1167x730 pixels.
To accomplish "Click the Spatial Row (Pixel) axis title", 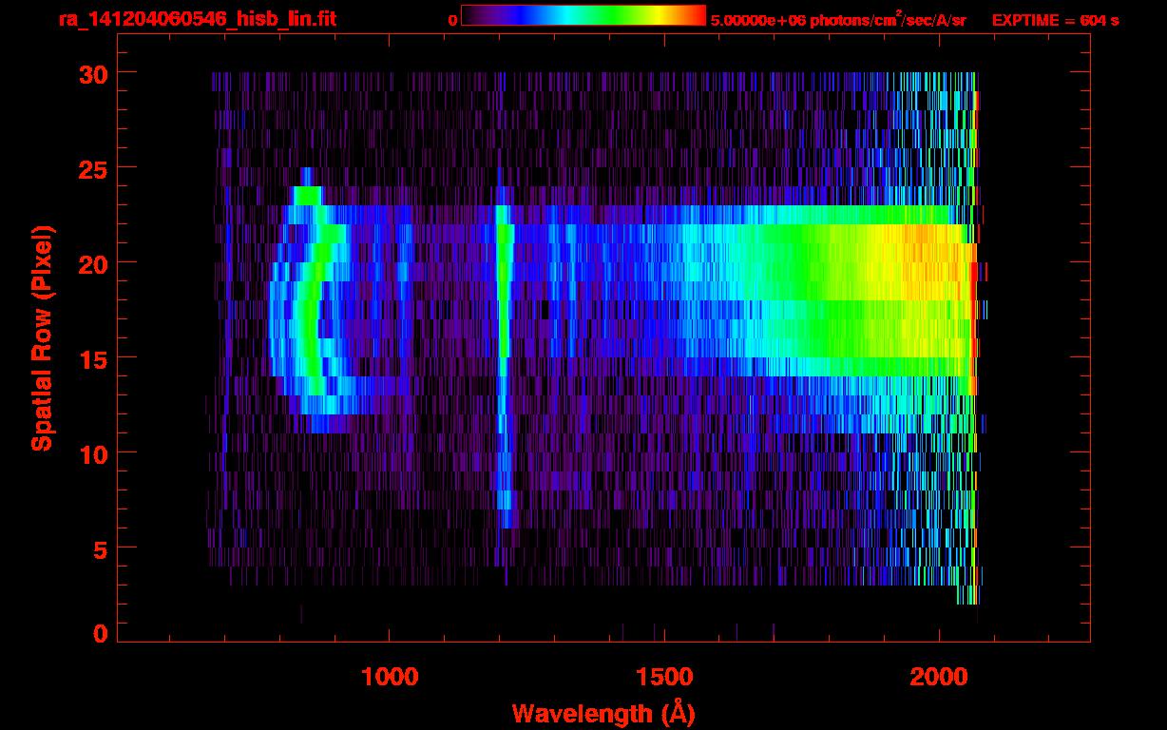I will 43,338.
